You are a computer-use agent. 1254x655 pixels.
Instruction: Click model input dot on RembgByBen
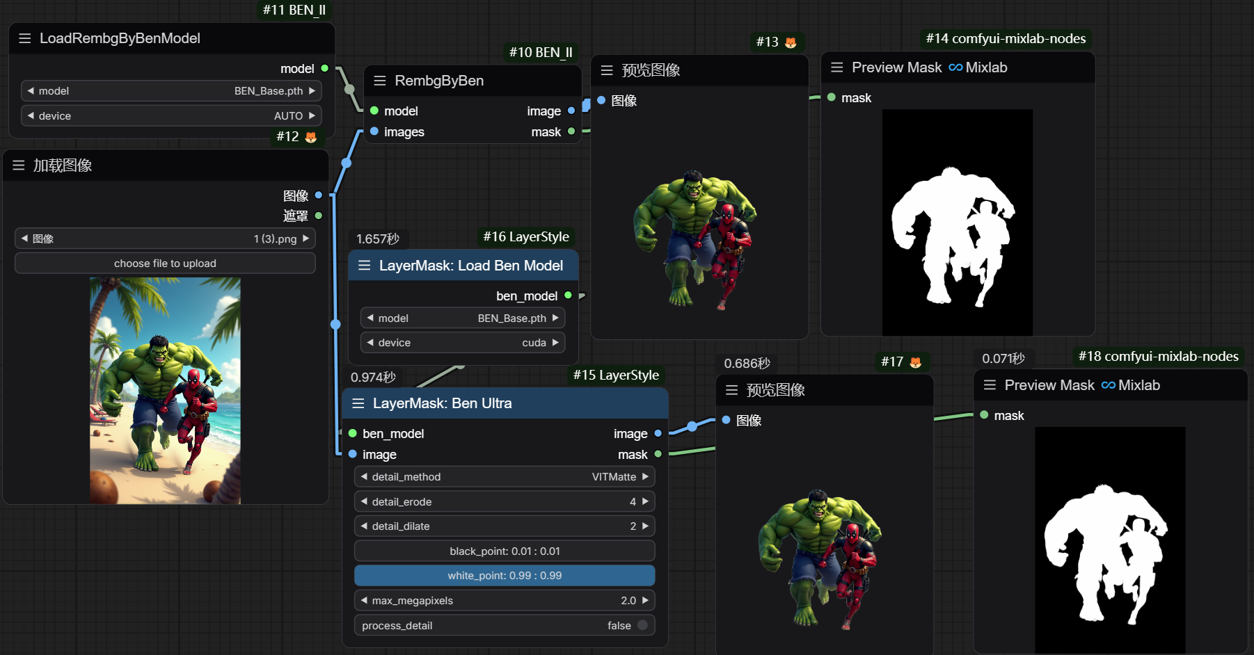click(x=374, y=111)
